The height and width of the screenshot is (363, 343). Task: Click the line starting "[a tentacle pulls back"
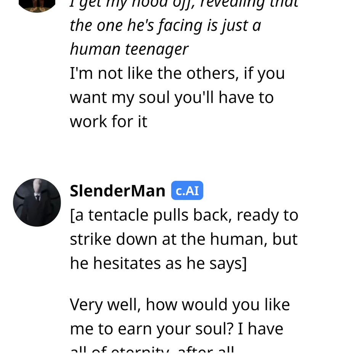184,215
